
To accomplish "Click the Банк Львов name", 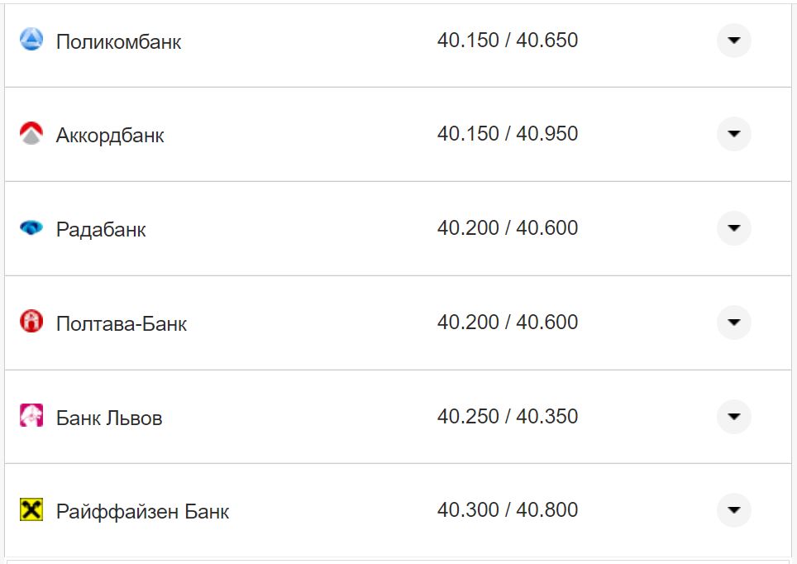I will [109, 418].
